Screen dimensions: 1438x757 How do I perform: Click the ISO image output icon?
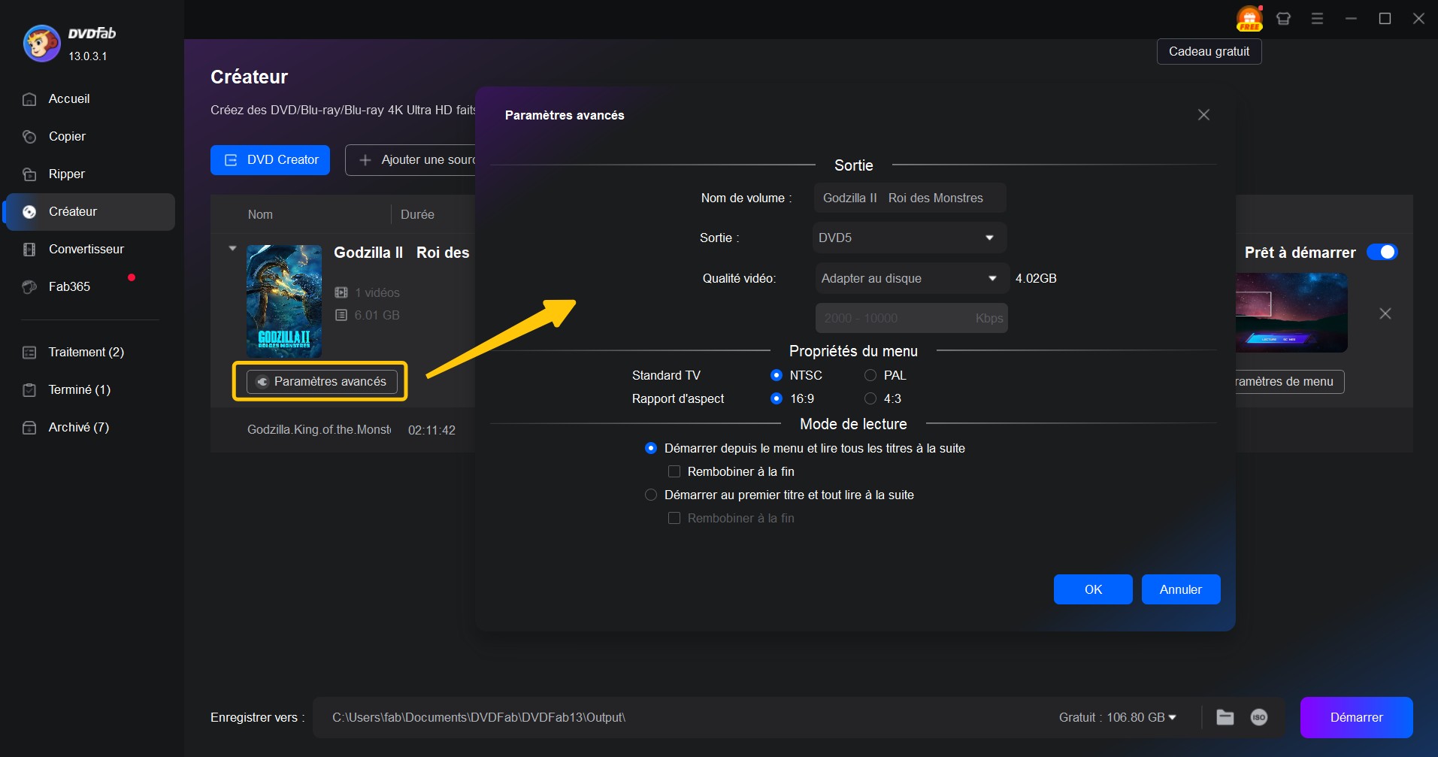[1258, 717]
